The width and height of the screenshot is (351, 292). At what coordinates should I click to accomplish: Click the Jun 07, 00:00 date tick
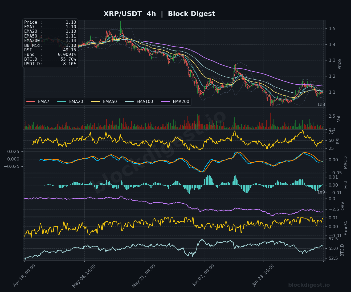pyautogui.click(x=203, y=276)
